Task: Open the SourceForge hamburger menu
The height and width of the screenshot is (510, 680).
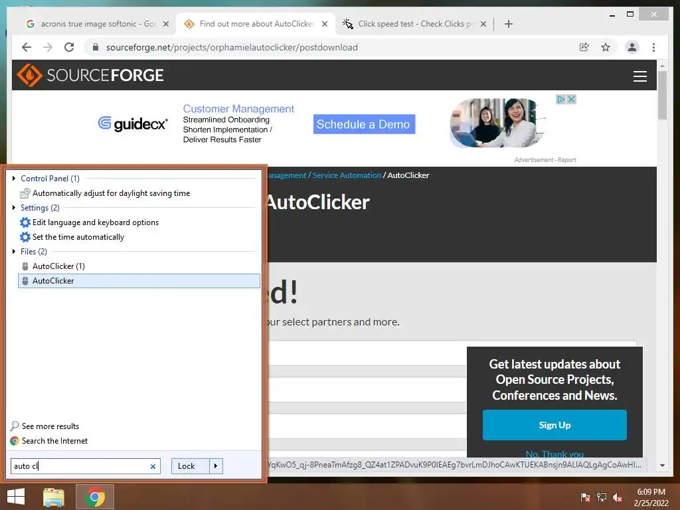Action: point(639,76)
